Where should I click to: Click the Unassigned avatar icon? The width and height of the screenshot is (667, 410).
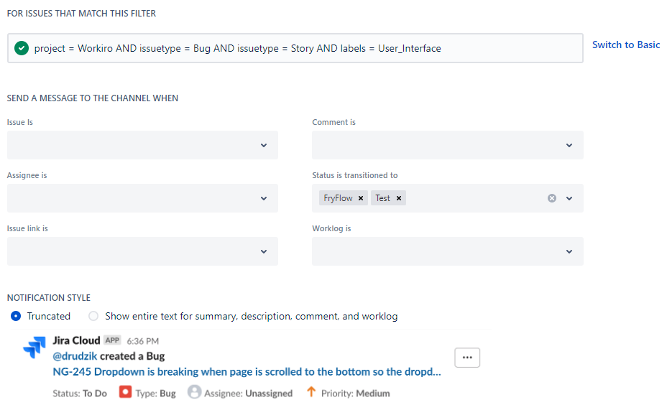coord(194,392)
